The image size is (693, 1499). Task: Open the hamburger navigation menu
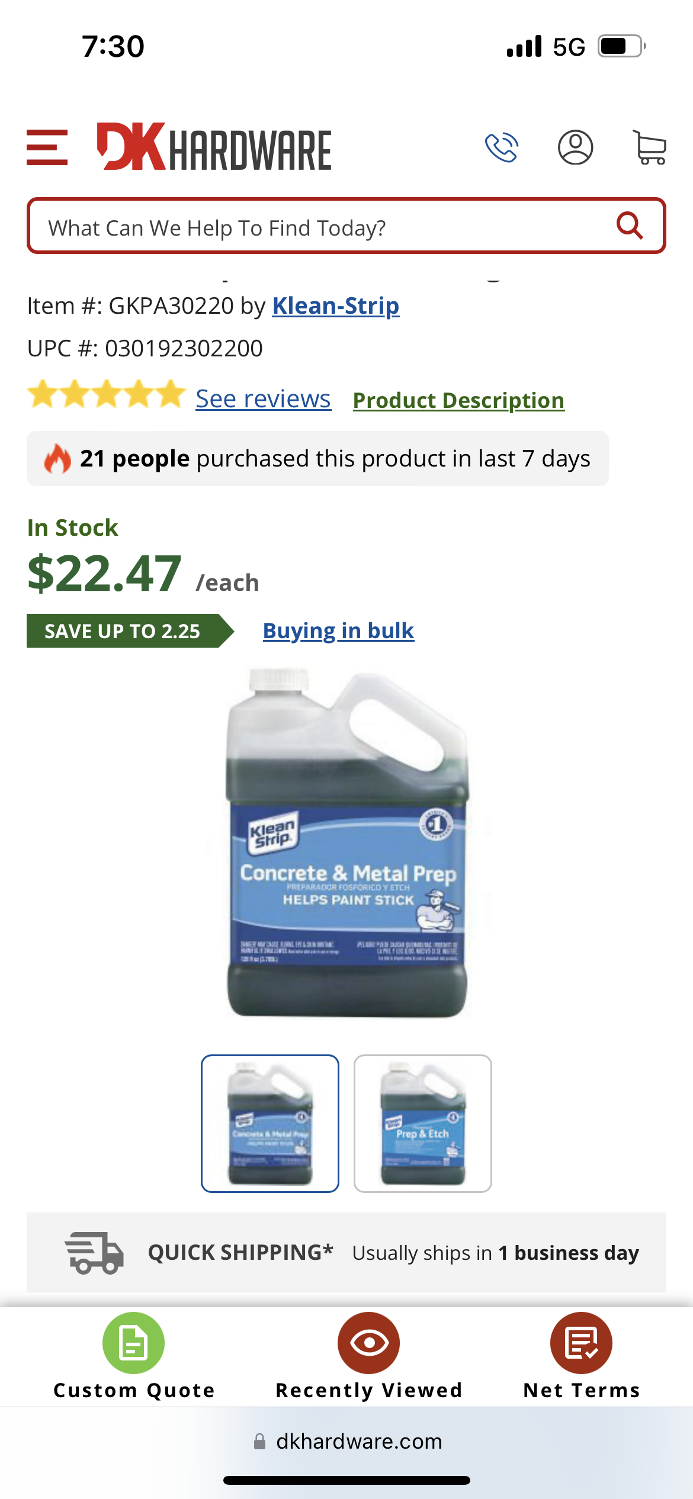click(x=47, y=147)
